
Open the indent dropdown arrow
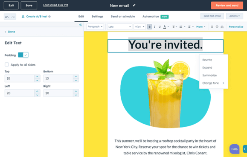(x=193, y=27)
